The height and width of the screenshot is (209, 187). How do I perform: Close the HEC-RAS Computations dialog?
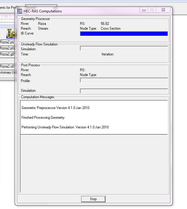tap(163, 10)
